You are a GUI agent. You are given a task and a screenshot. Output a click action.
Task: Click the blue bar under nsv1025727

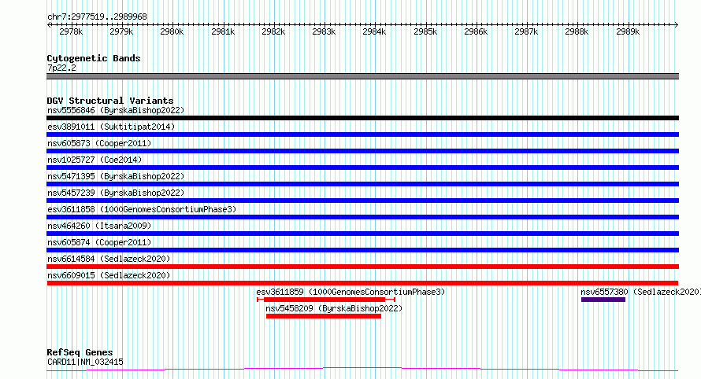click(x=362, y=167)
